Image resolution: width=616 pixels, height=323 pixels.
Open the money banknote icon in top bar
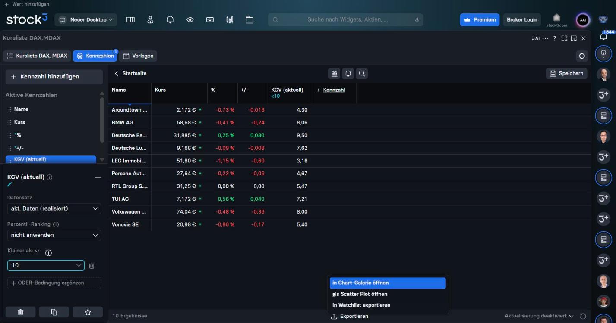(x=210, y=19)
